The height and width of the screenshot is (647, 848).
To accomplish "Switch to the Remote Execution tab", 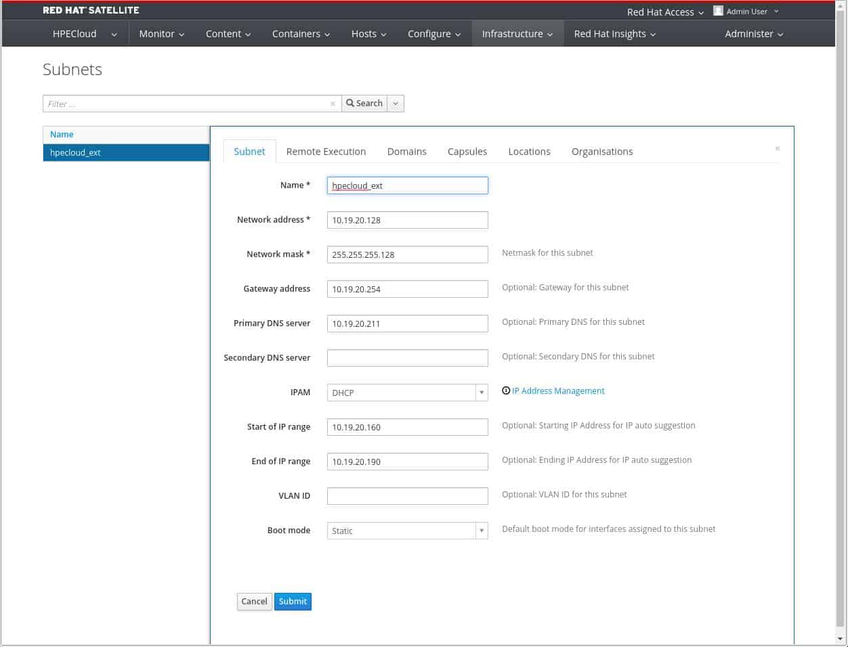I will 326,151.
